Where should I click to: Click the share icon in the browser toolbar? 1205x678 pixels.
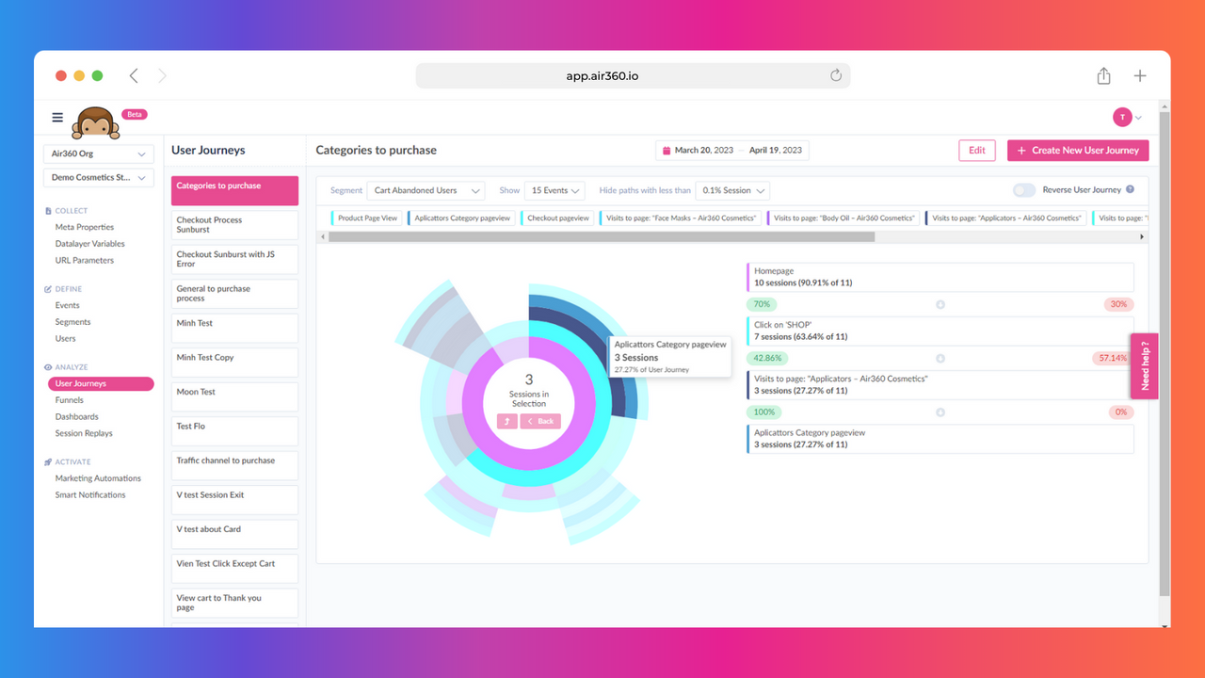(x=1102, y=75)
